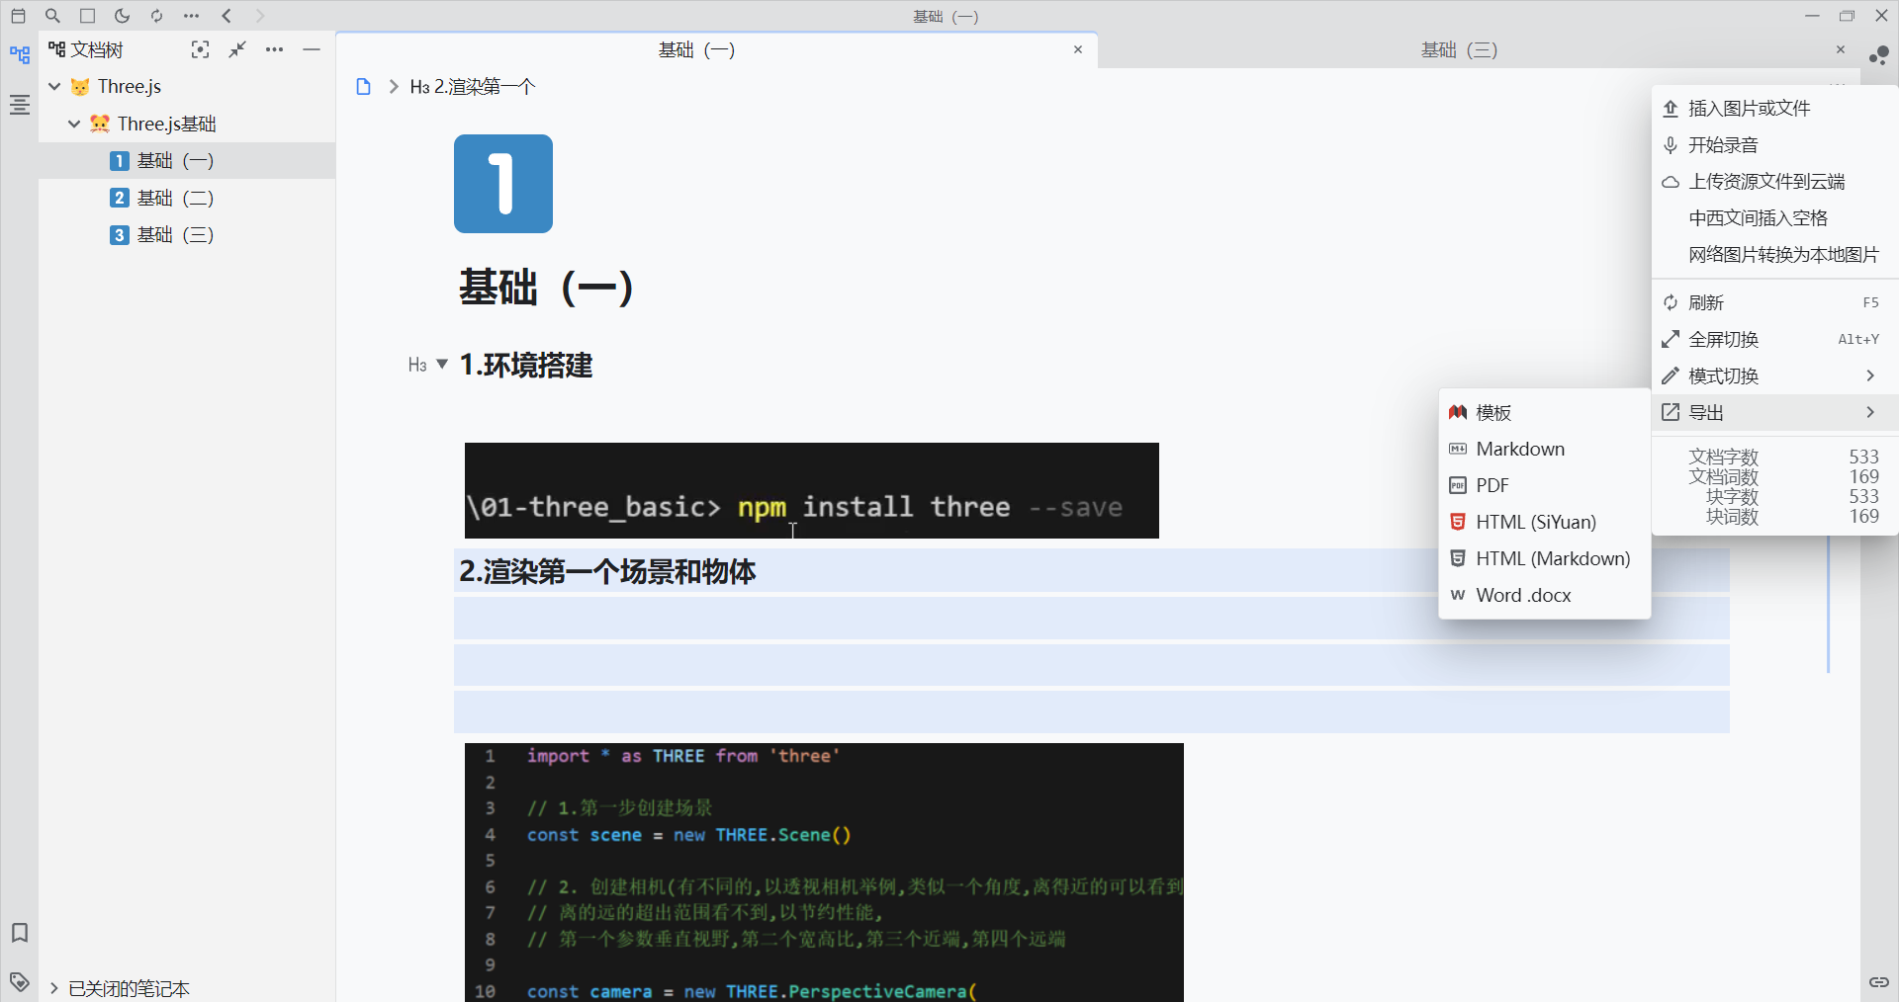Export as Markdown
The width and height of the screenshot is (1899, 1002).
[1545, 449]
